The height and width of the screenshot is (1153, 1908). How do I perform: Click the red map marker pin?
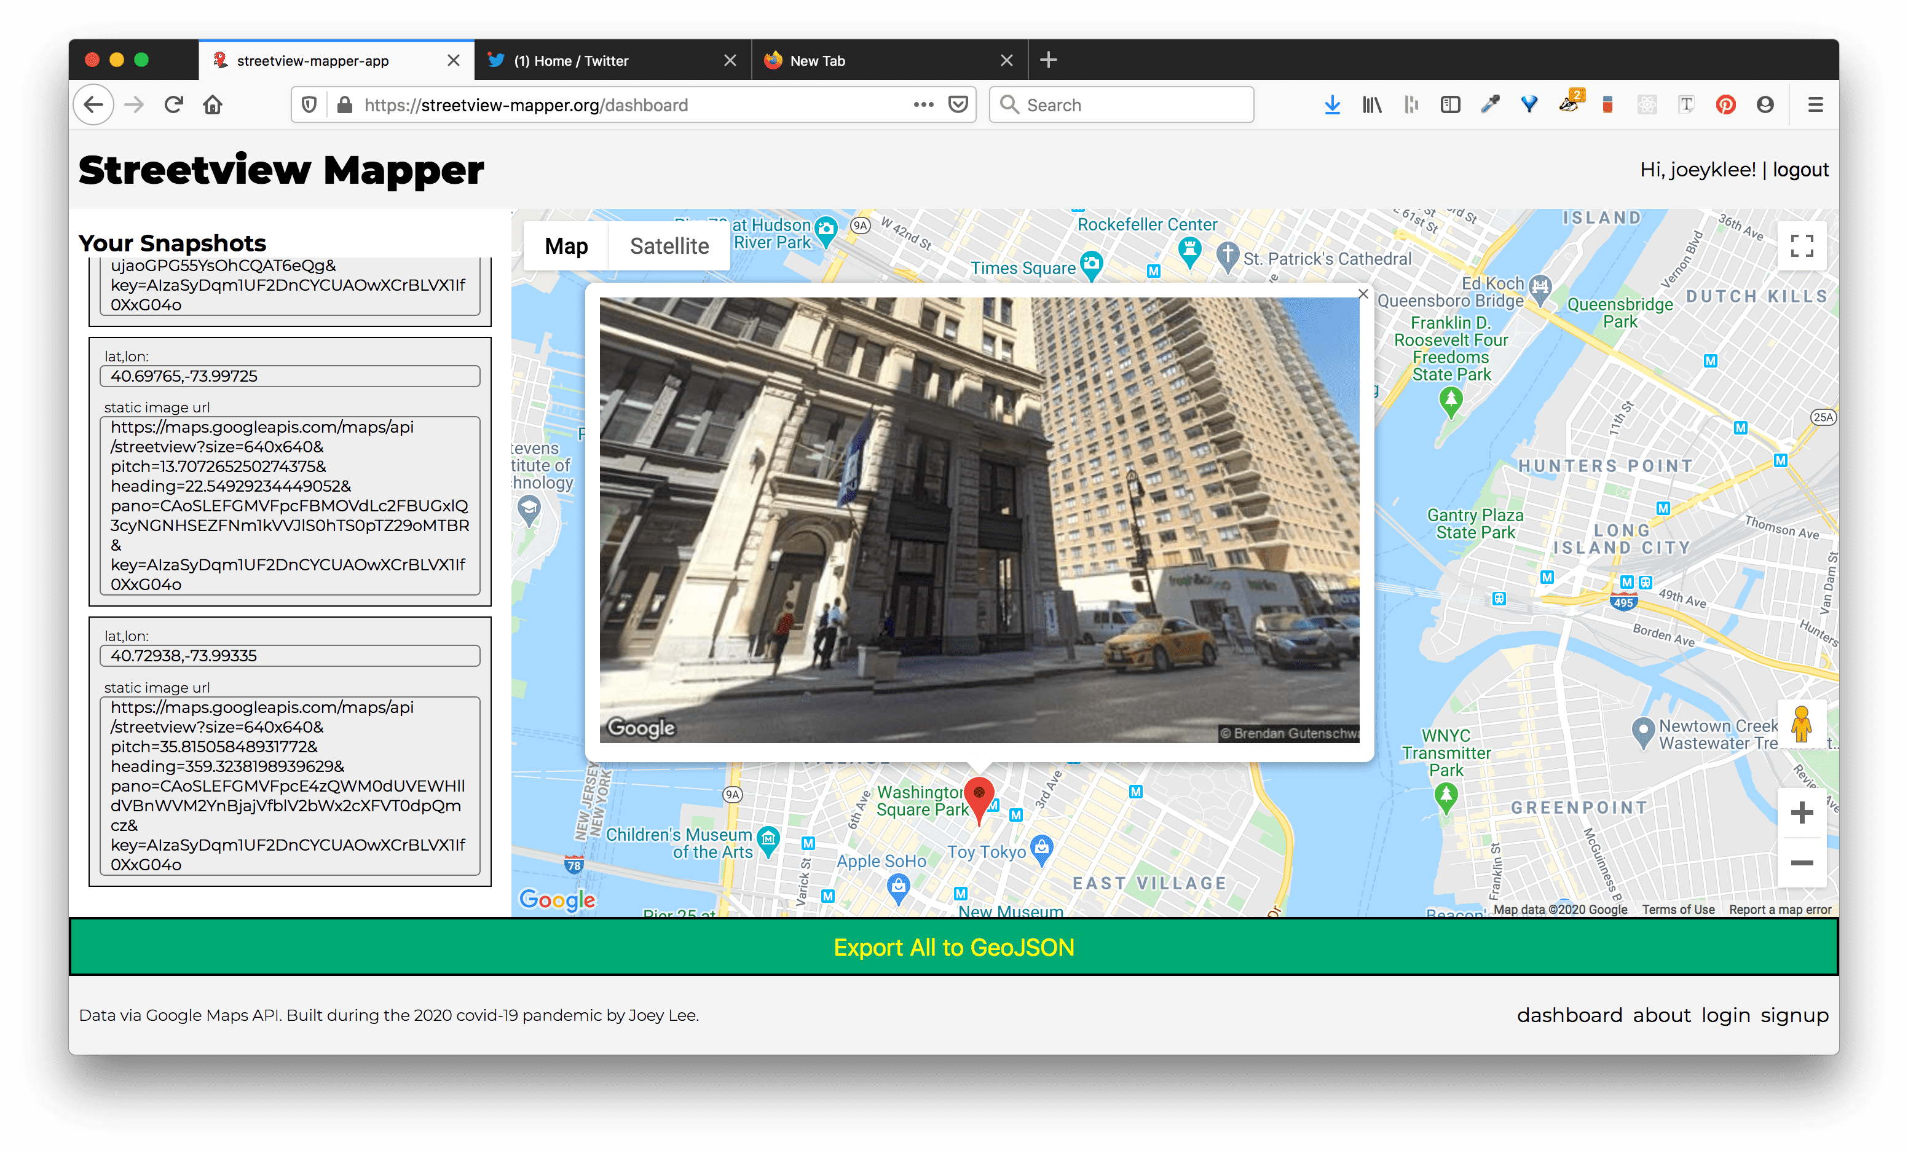[x=979, y=797]
